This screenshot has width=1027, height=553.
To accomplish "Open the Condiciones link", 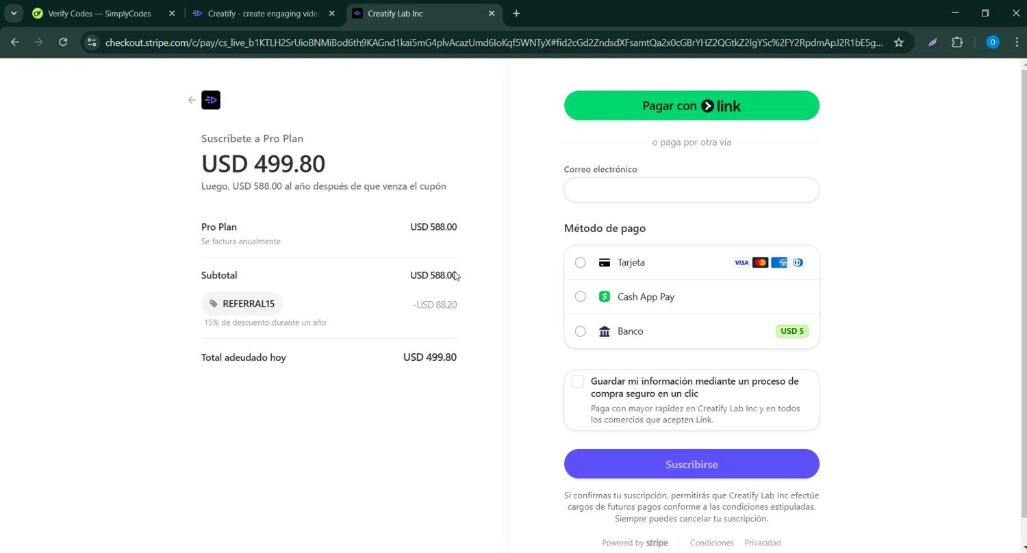I will [x=711, y=543].
